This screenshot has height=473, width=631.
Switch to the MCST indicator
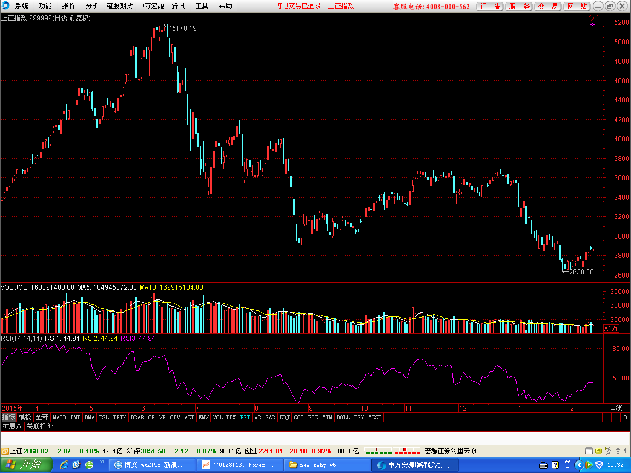(x=375, y=417)
